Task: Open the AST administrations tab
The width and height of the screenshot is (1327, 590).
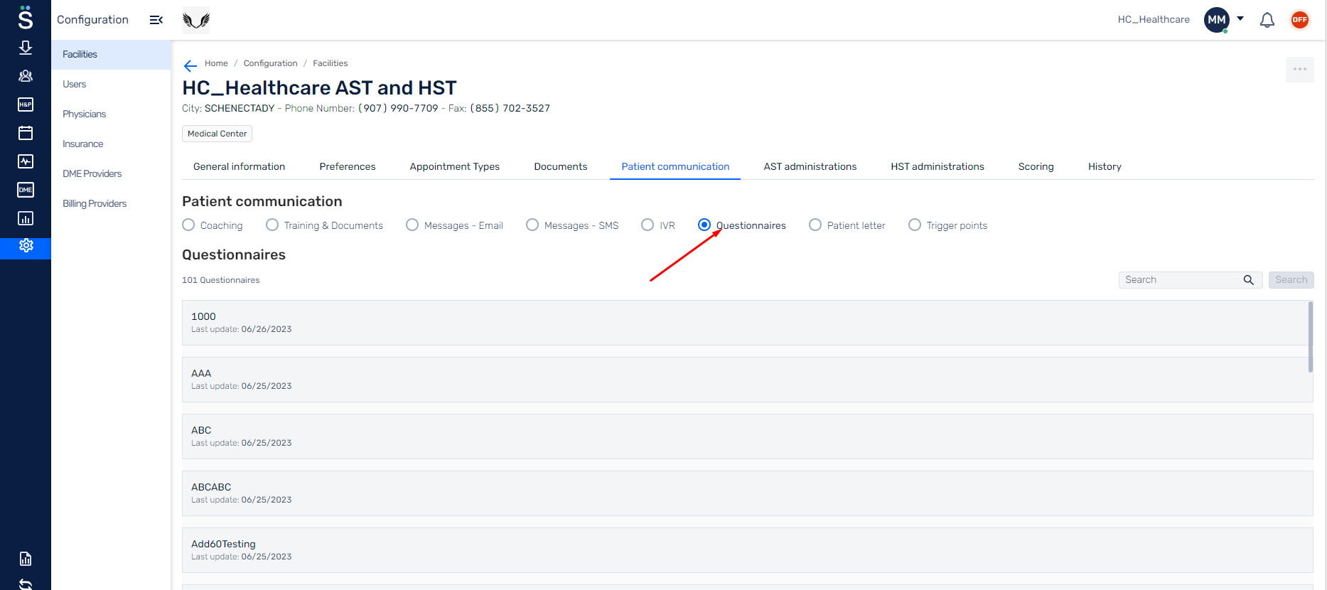Action: tap(810, 166)
